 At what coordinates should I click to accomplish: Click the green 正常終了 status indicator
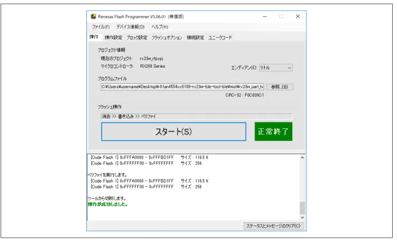(274, 132)
